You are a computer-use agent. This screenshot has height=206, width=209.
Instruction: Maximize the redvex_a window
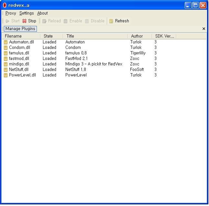tap(195, 6)
